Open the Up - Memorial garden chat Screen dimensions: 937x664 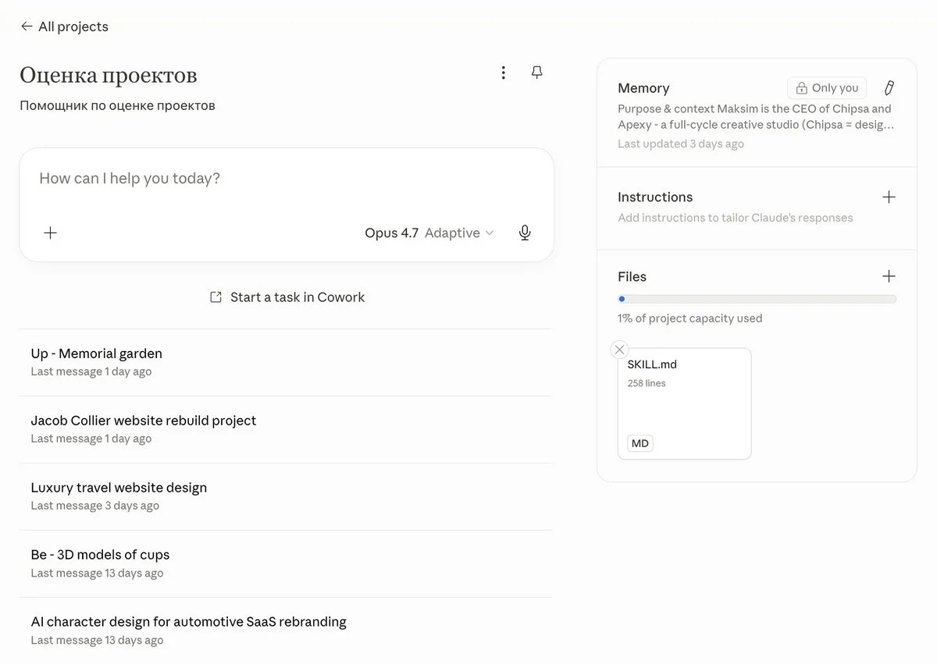(x=97, y=353)
